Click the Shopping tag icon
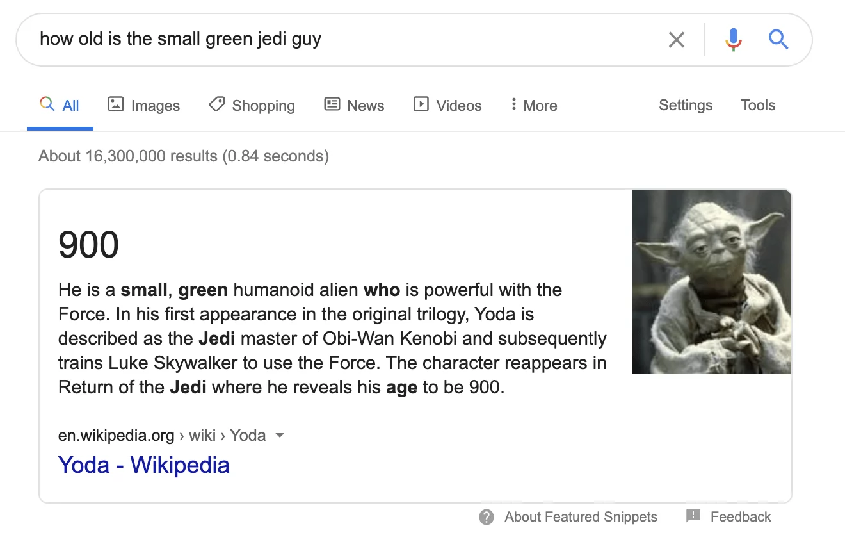This screenshot has width=845, height=551. tap(216, 104)
